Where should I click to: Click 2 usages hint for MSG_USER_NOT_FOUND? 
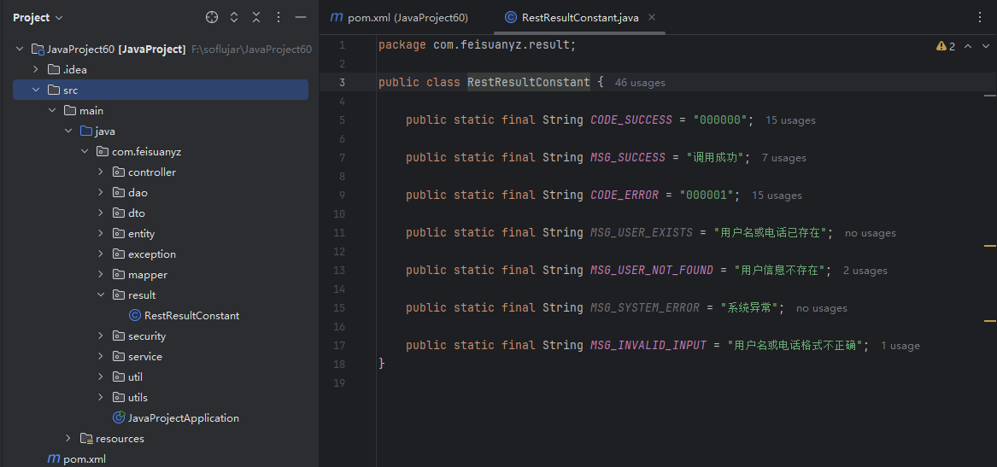point(865,271)
